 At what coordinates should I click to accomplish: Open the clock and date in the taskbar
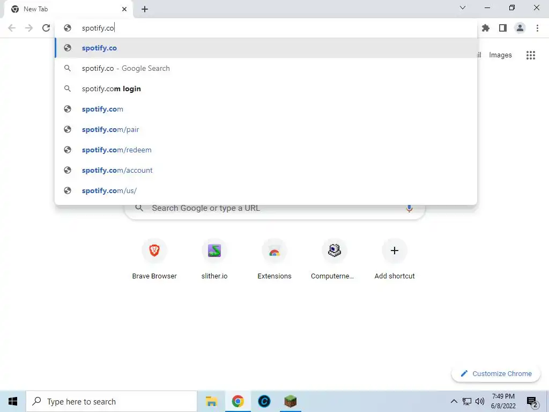(x=503, y=401)
